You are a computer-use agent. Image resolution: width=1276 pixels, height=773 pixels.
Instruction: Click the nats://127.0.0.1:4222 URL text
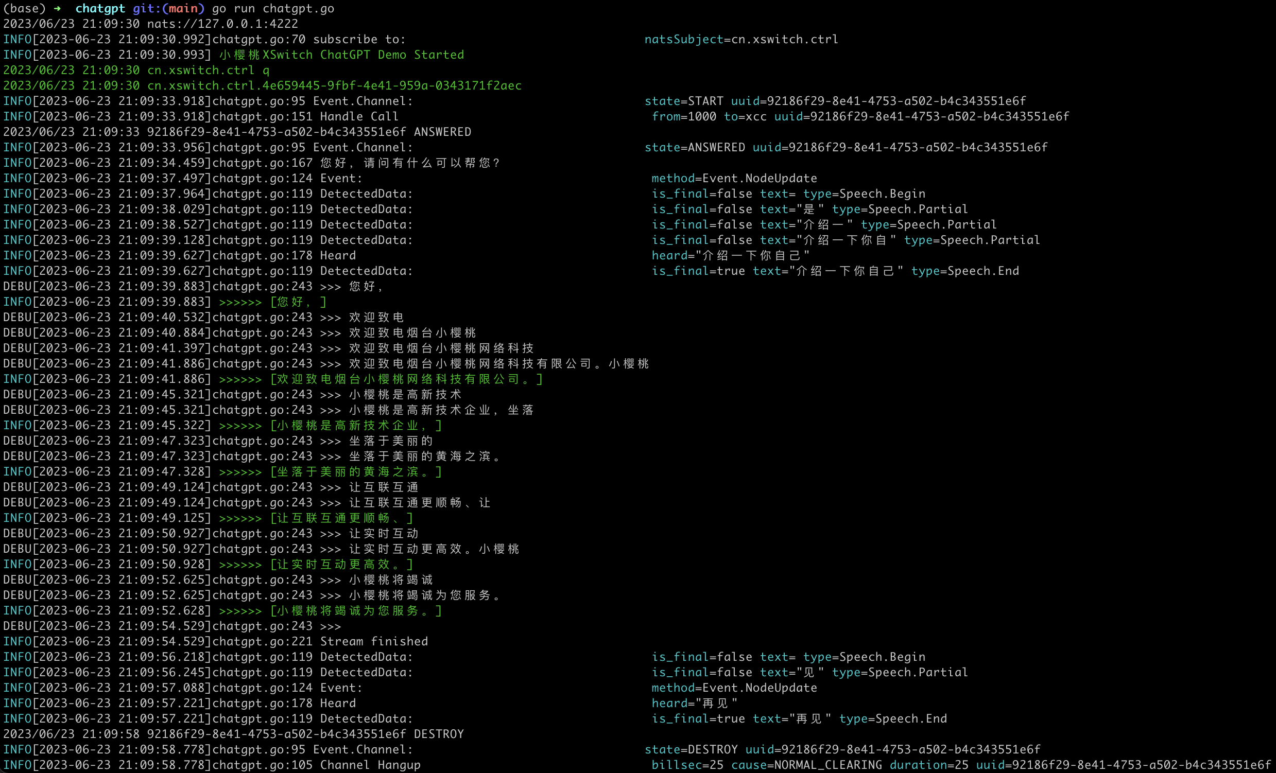click(x=222, y=24)
